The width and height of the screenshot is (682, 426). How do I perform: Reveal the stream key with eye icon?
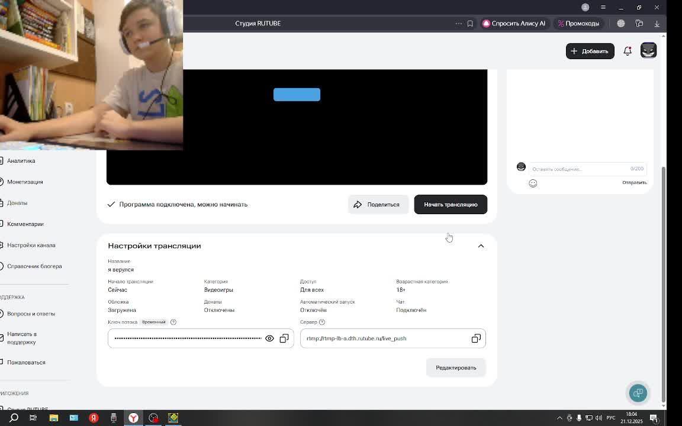tap(269, 338)
